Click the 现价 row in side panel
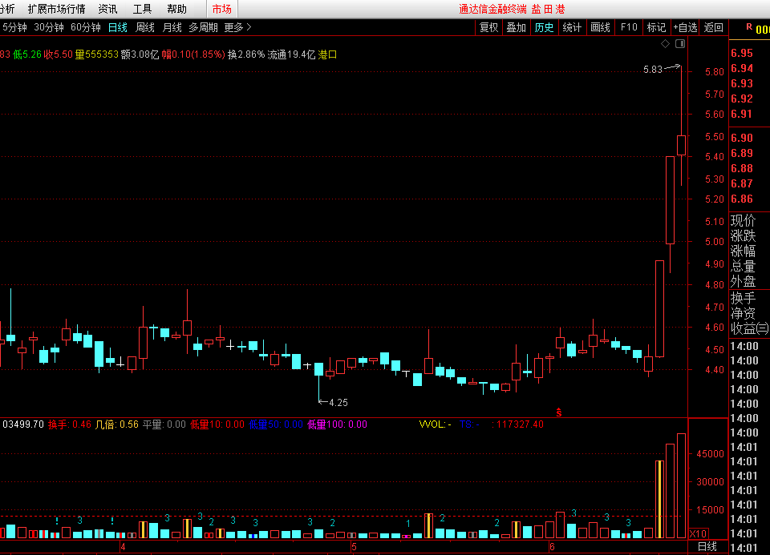This screenshot has width=770, height=555. (743, 220)
